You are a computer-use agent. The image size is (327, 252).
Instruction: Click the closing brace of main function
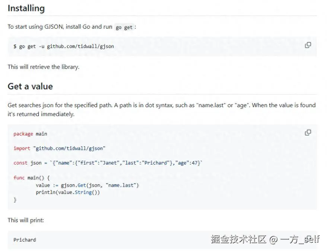click(x=15, y=200)
